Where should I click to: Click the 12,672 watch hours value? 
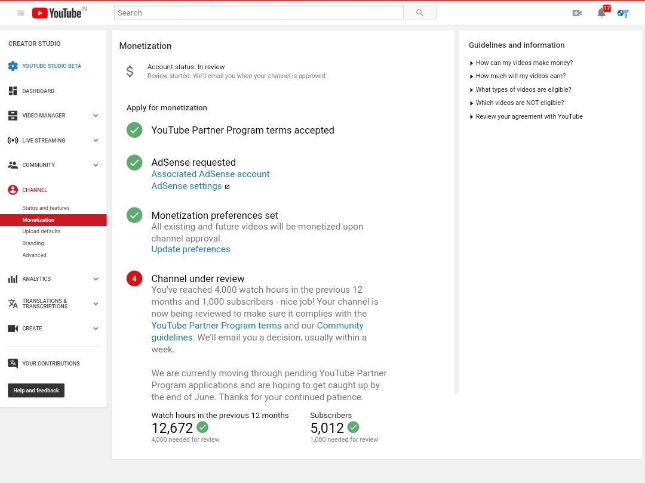point(172,428)
